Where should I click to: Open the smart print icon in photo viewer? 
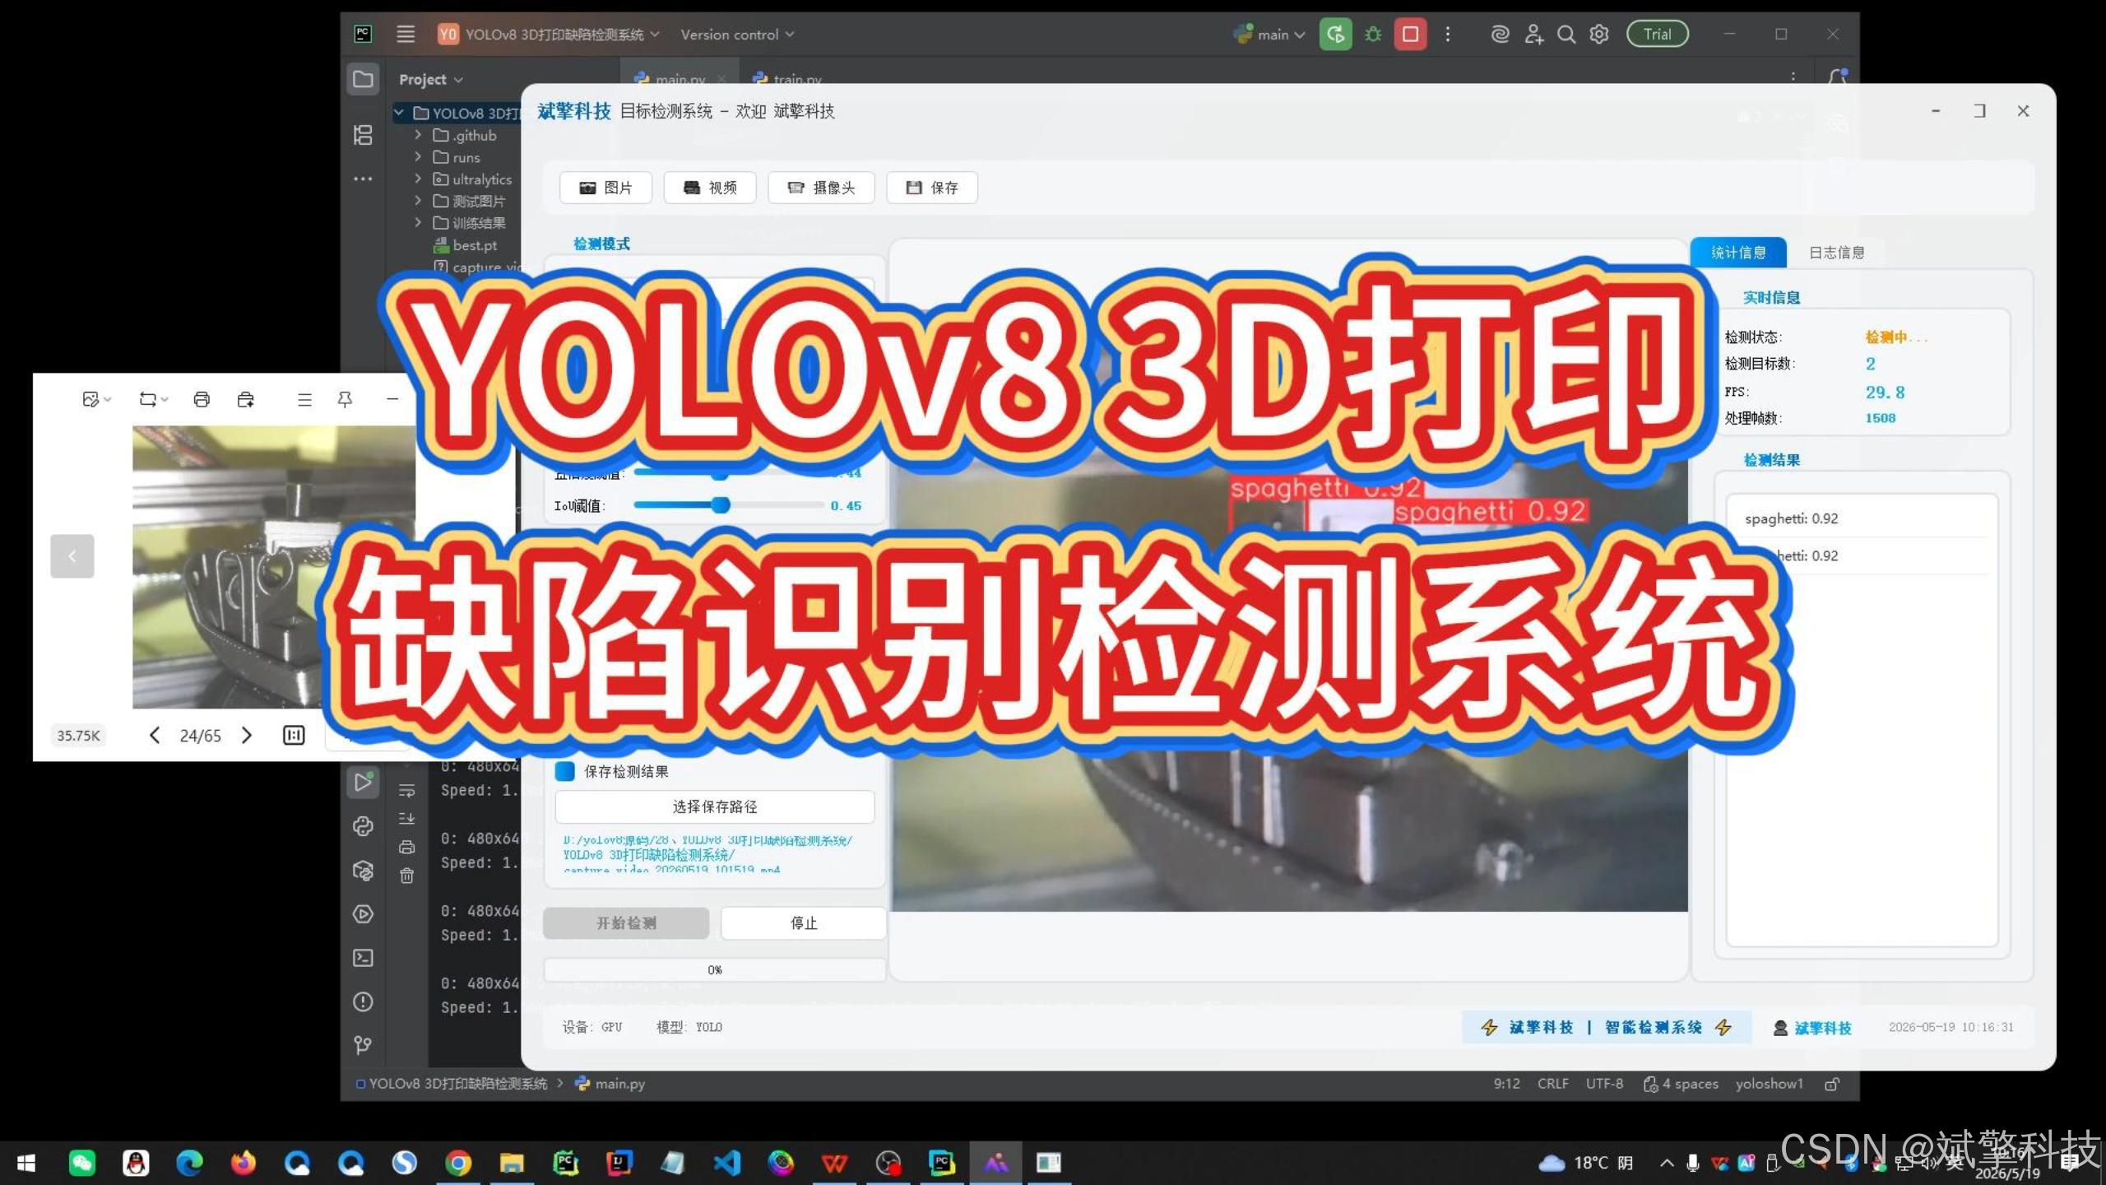pyautogui.click(x=245, y=399)
